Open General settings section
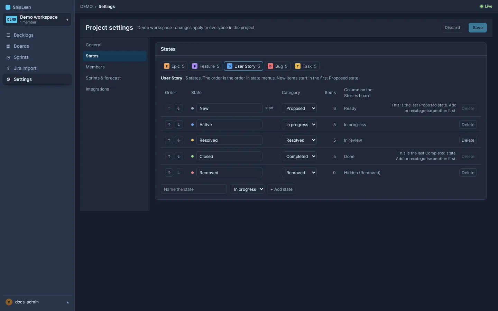Image resolution: width=498 pixels, height=311 pixels. (x=114, y=45)
